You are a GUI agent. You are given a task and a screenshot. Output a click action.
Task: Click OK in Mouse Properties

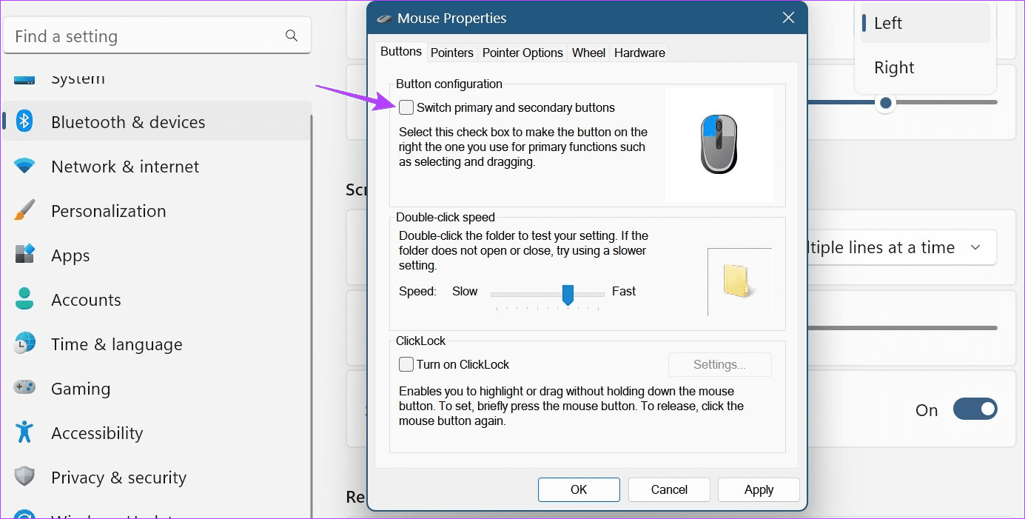pos(579,489)
